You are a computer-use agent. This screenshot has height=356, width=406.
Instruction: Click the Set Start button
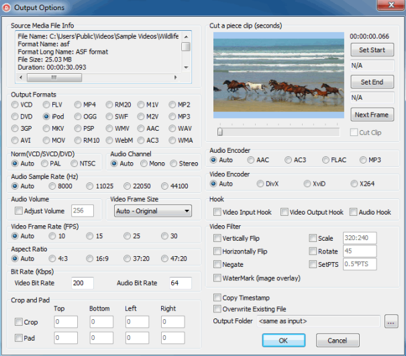[x=372, y=50]
